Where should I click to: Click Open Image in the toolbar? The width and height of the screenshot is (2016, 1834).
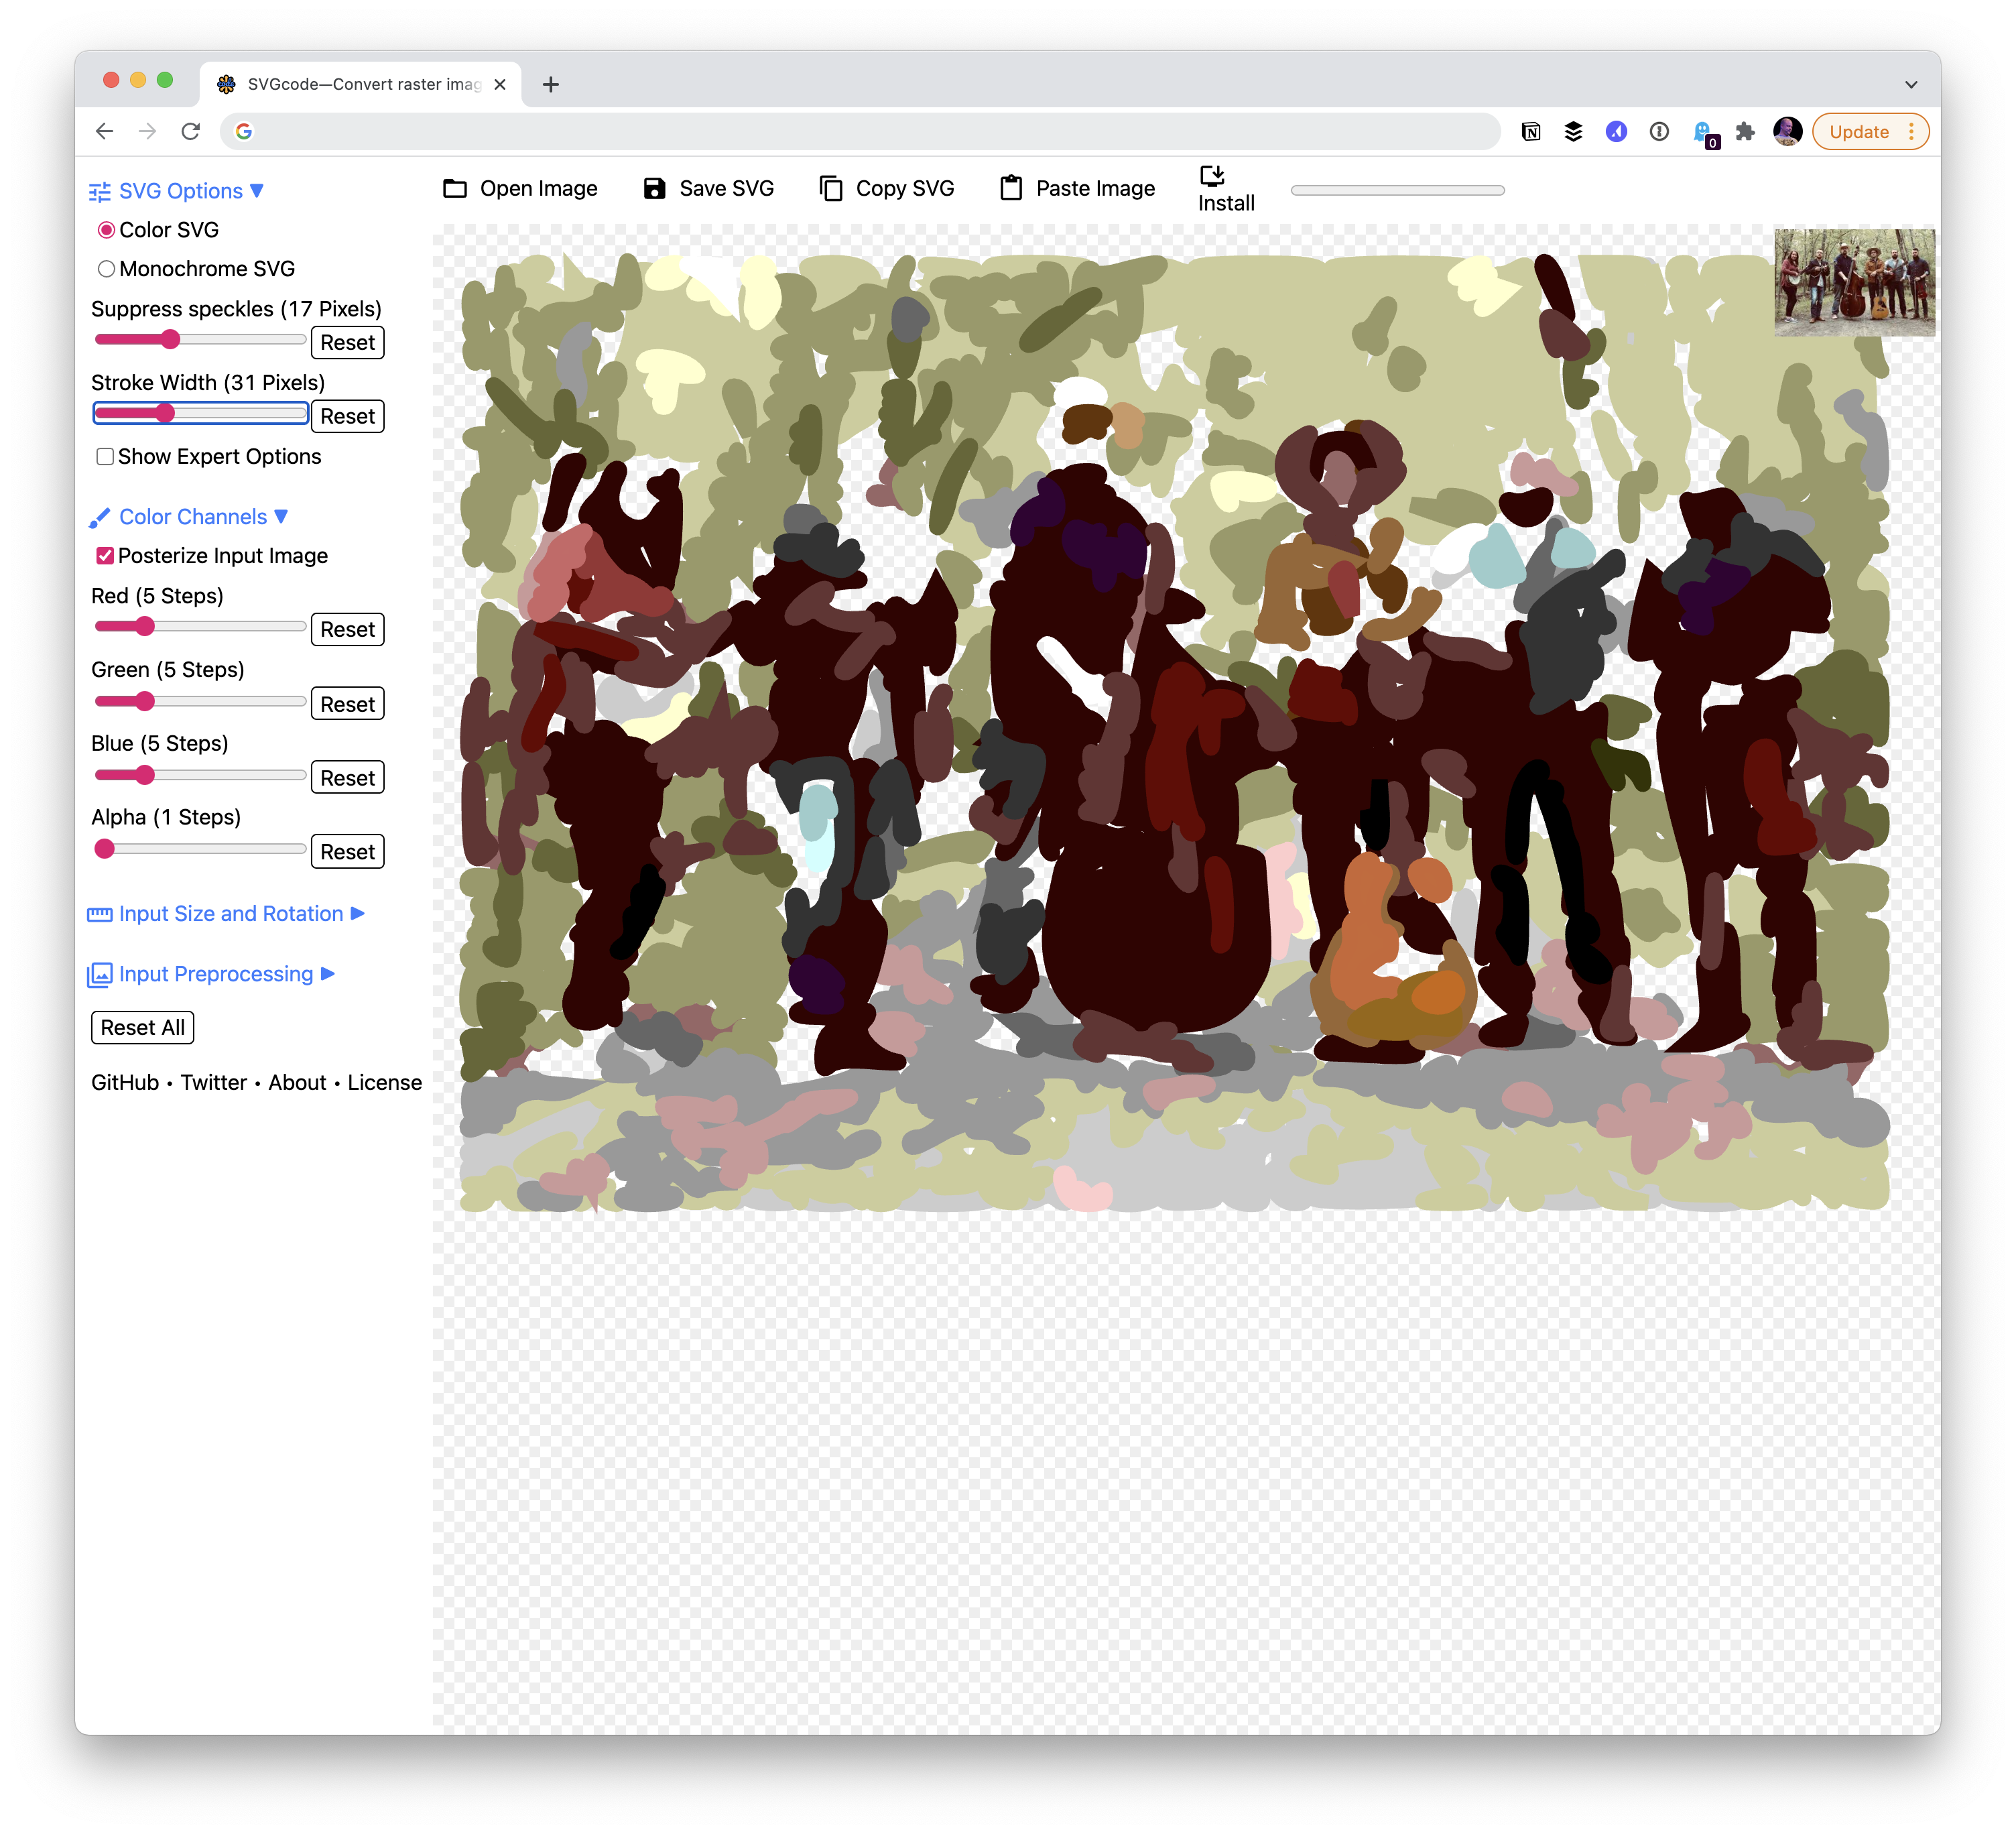[520, 188]
